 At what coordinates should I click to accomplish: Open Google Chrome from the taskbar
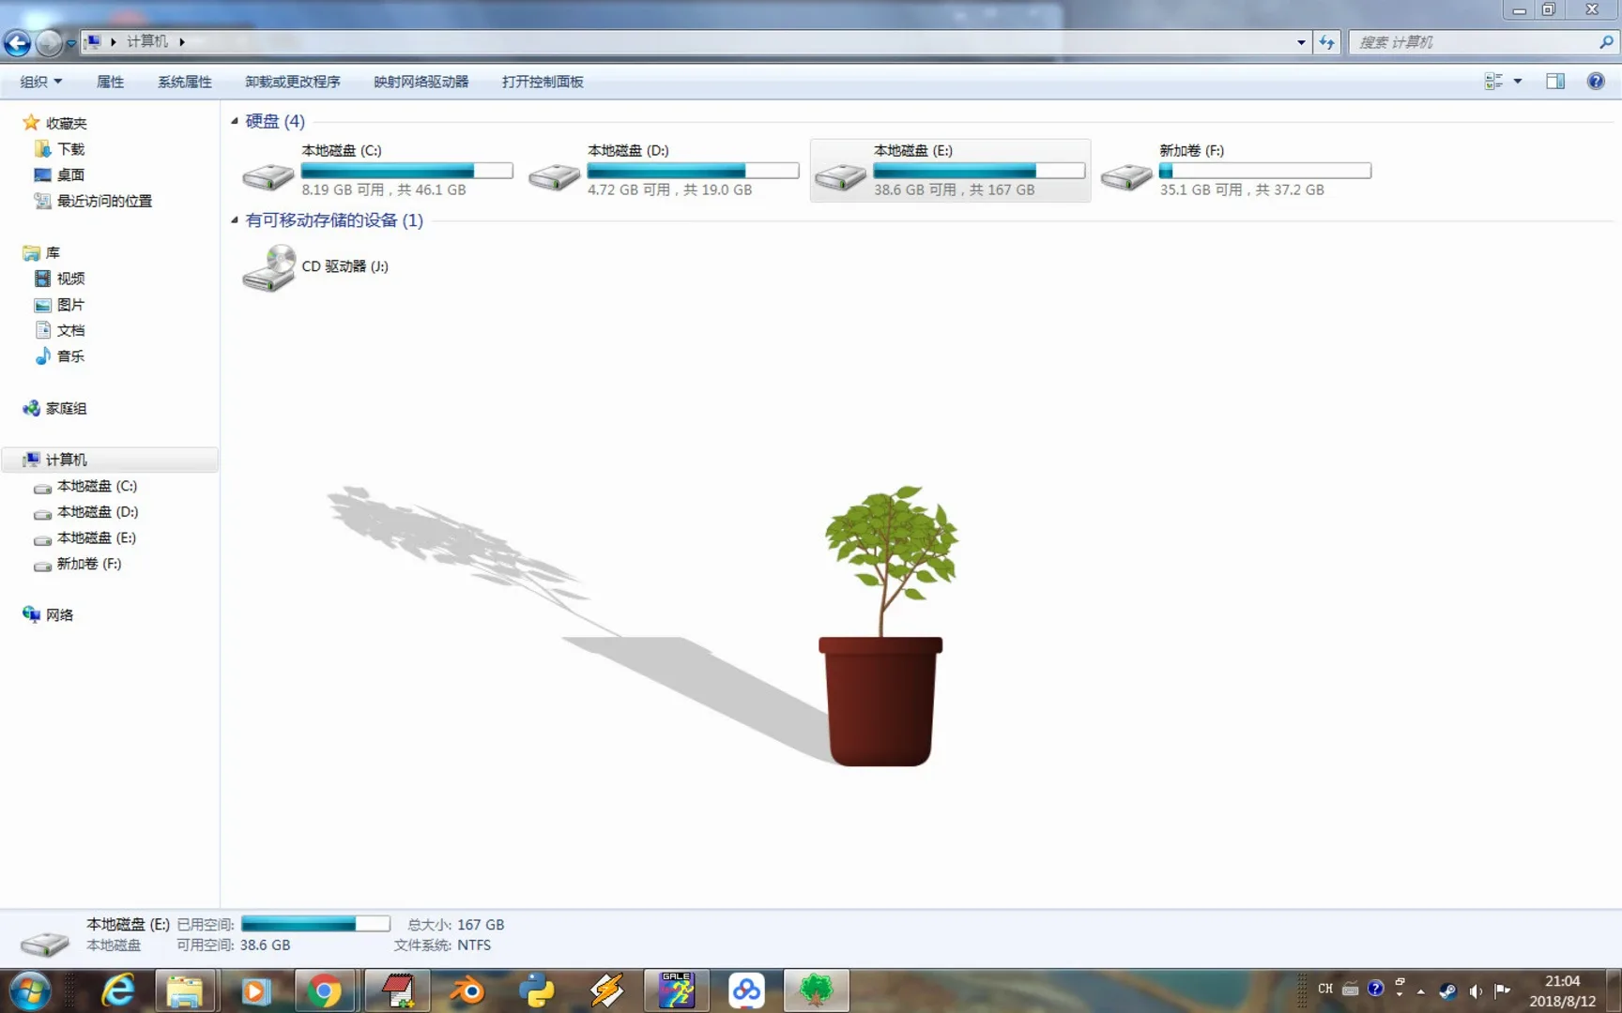click(326, 990)
